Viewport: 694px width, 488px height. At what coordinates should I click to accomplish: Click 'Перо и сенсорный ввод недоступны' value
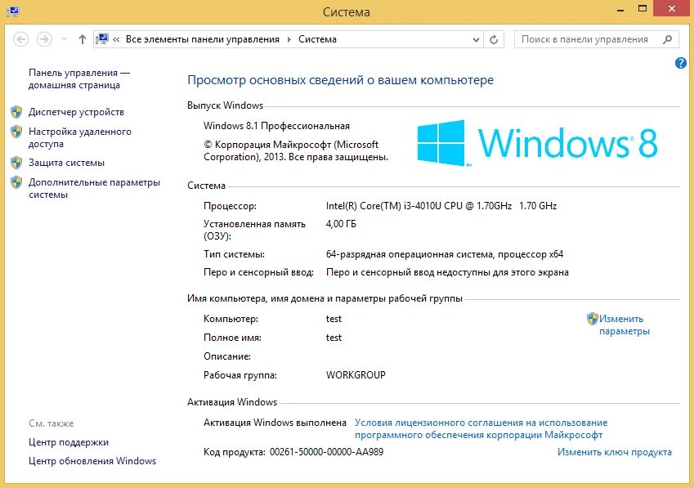pos(447,272)
